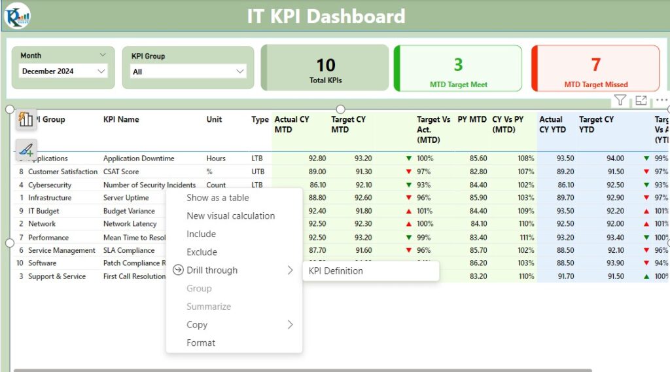The width and height of the screenshot is (670, 372).
Task: Open the December 2024 month dropdown
Action: [63, 71]
